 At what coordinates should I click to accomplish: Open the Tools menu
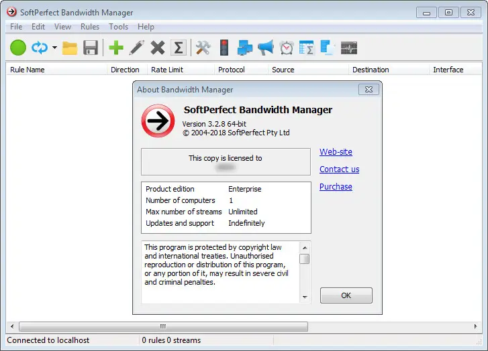pyautogui.click(x=119, y=27)
